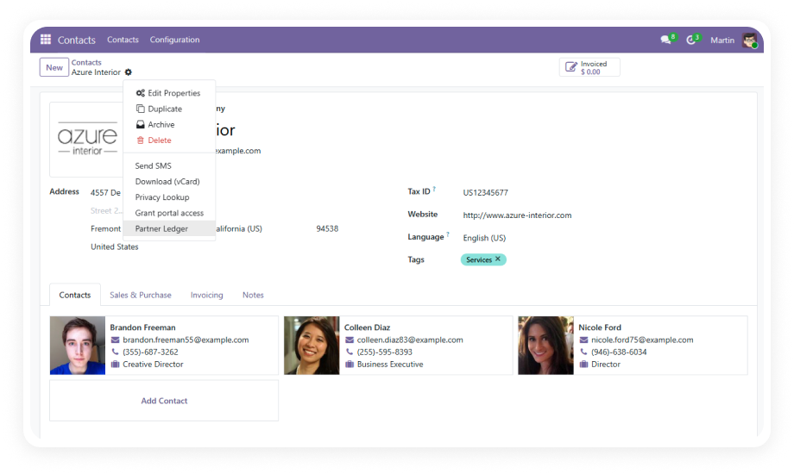Click Martin's user avatar picture
The height and width of the screenshot is (474, 794).
pyautogui.click(x=749, y=40)
